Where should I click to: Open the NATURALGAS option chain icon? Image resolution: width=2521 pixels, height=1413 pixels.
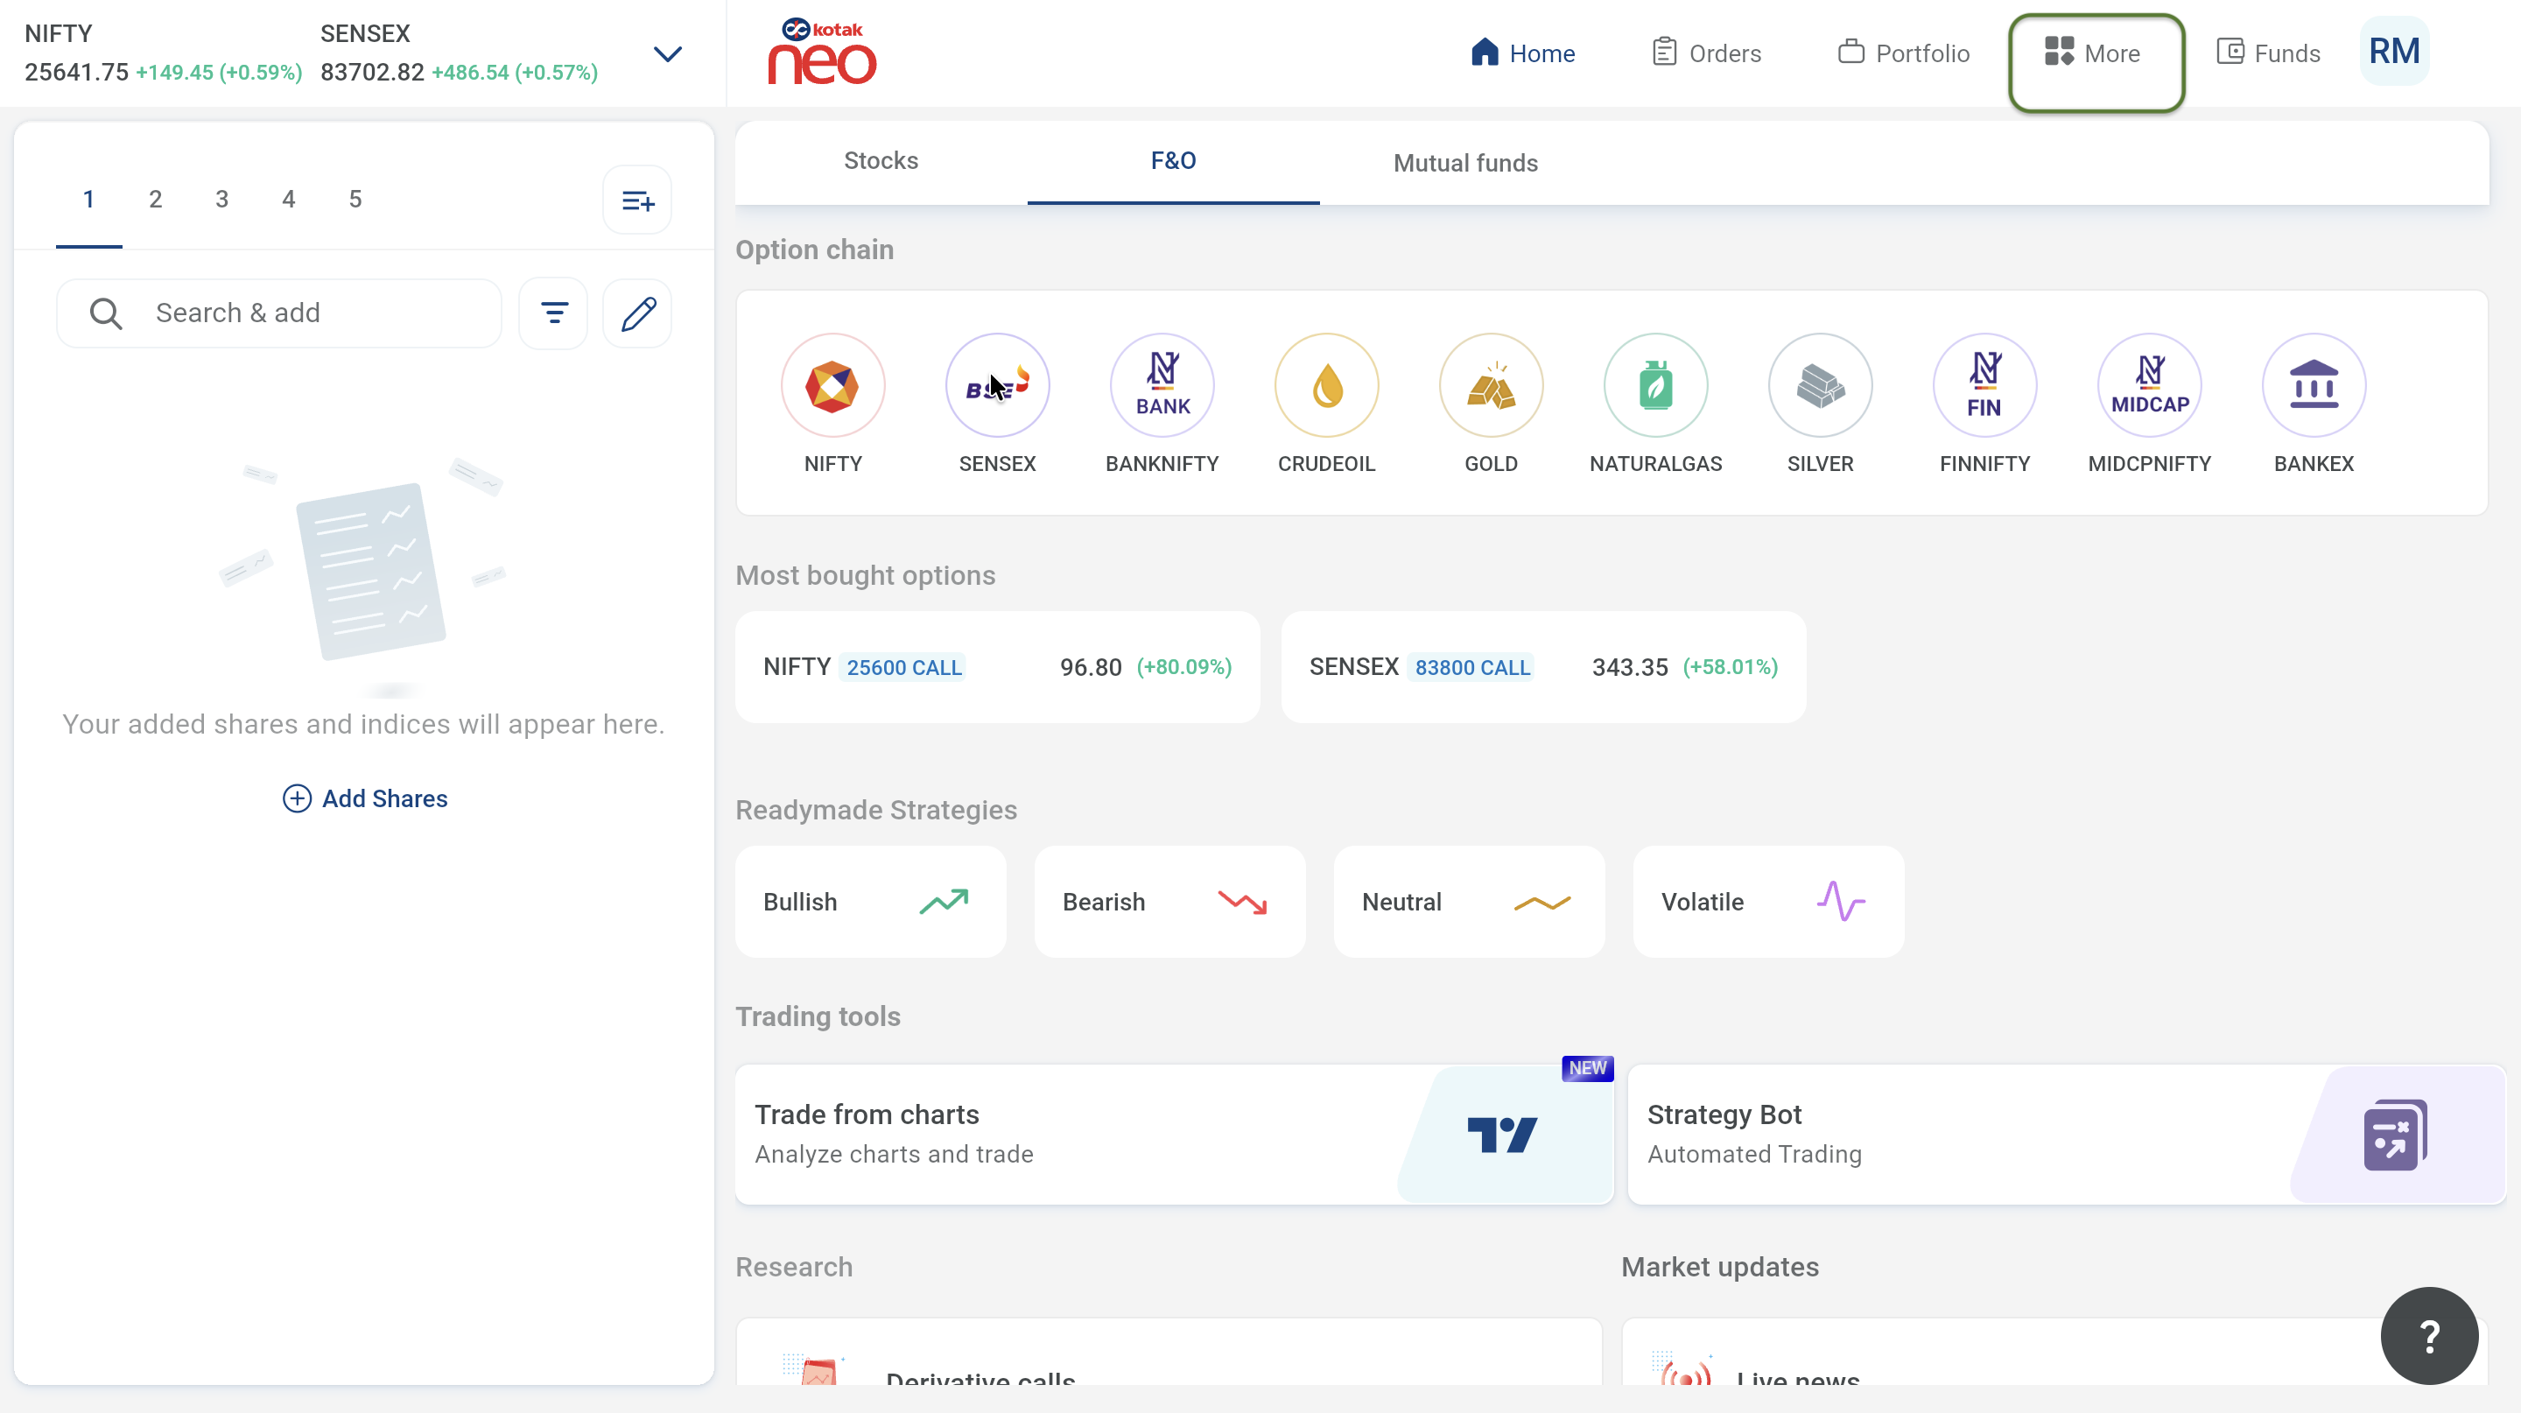coord(1655,385)
